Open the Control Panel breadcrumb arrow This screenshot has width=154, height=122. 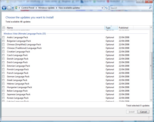[19, 8]
